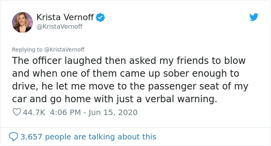Click the reply speech bubble icon
The width and height of the screenshot is (271, 146).
14,137
